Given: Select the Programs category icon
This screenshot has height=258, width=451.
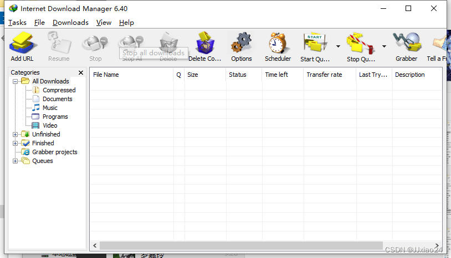Looking at the screenshot, I should point(35,117).
